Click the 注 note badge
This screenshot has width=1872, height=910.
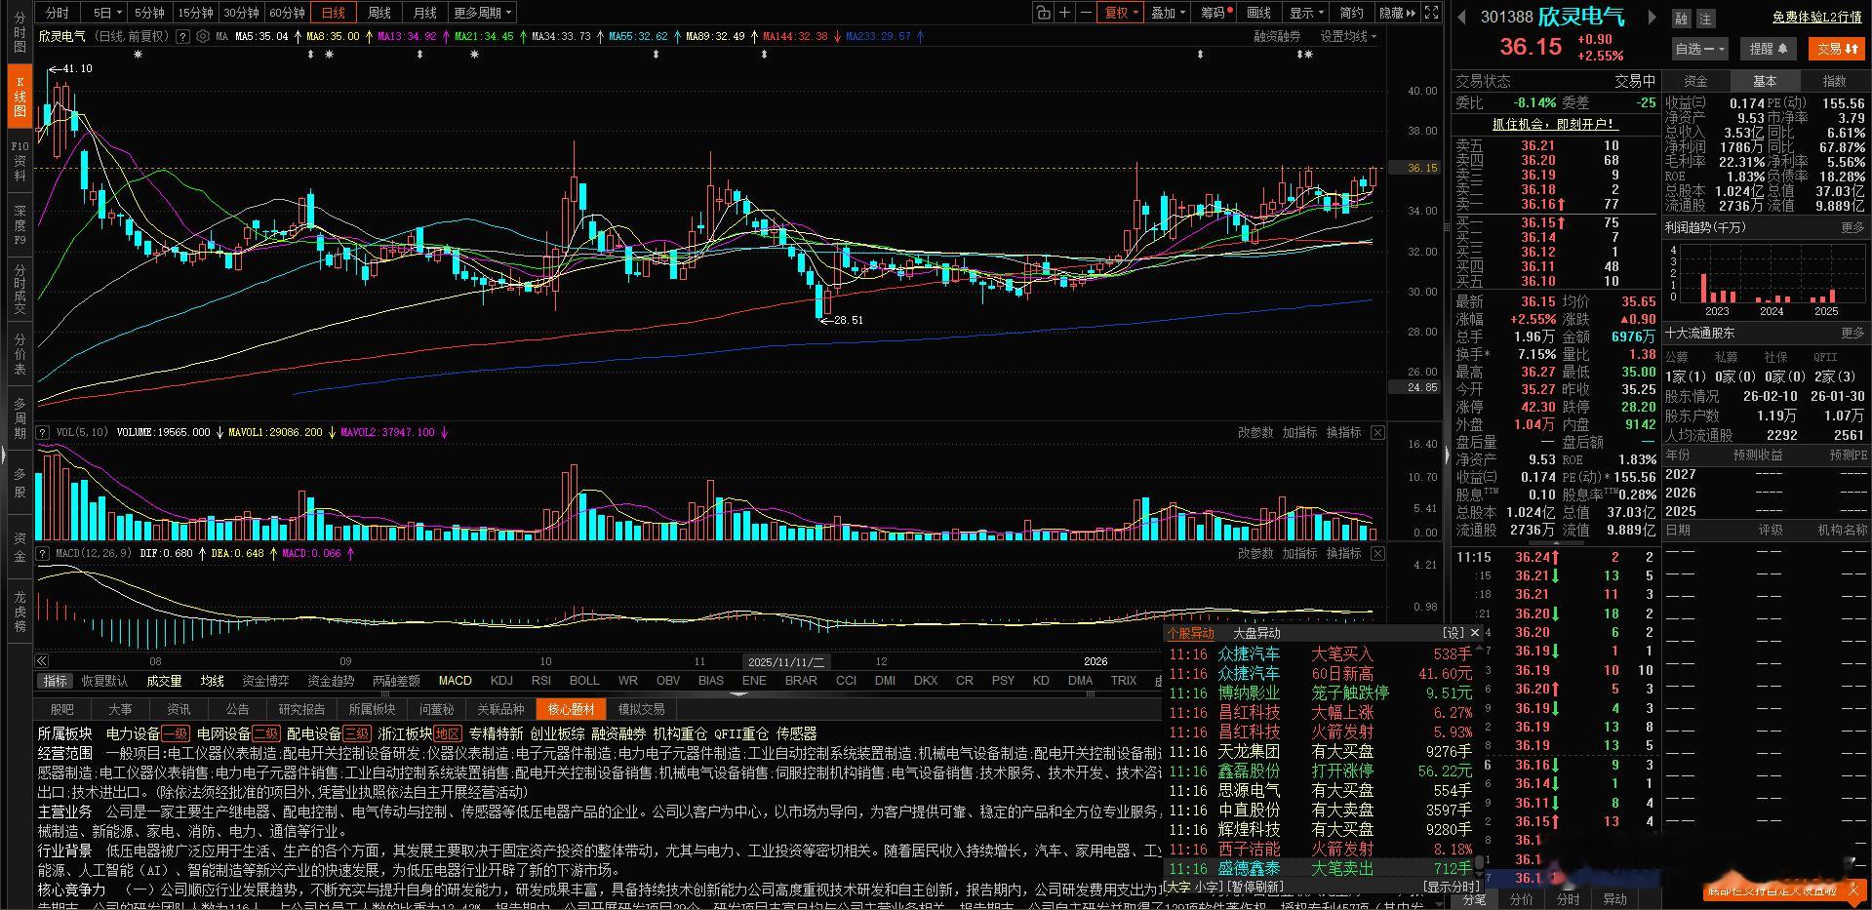point(1705,19)
